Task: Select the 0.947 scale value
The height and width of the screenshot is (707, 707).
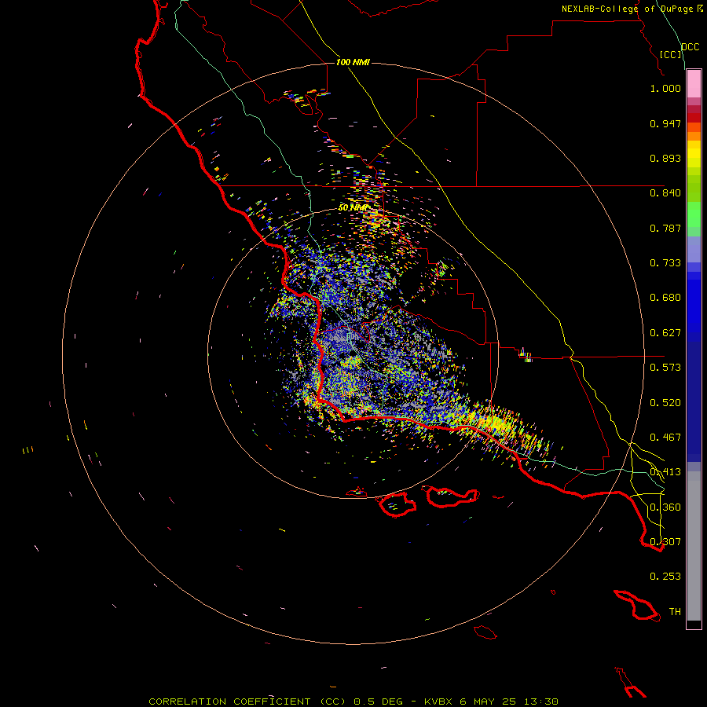Action: [665, 123]
